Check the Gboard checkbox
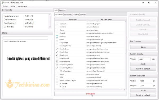This screenshot has width=159, height=100. click(x=57, y=33)
